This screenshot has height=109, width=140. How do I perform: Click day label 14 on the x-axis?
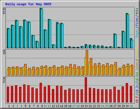(x=62, y=106)
